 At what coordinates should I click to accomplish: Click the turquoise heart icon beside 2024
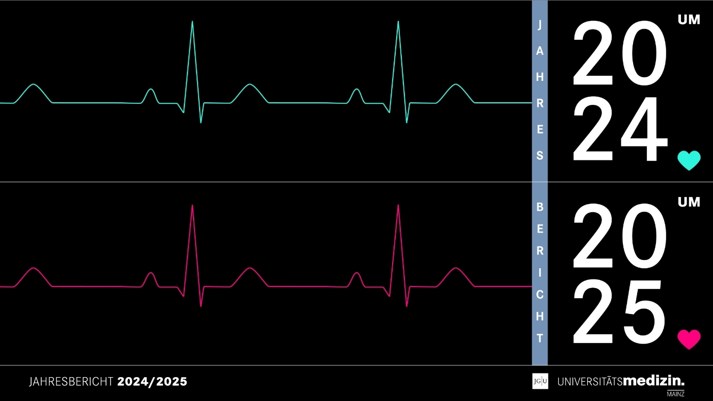tap(689, 160)
